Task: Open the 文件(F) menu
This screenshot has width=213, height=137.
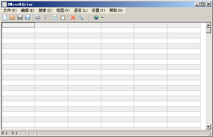Action: (x=10, y=10)
